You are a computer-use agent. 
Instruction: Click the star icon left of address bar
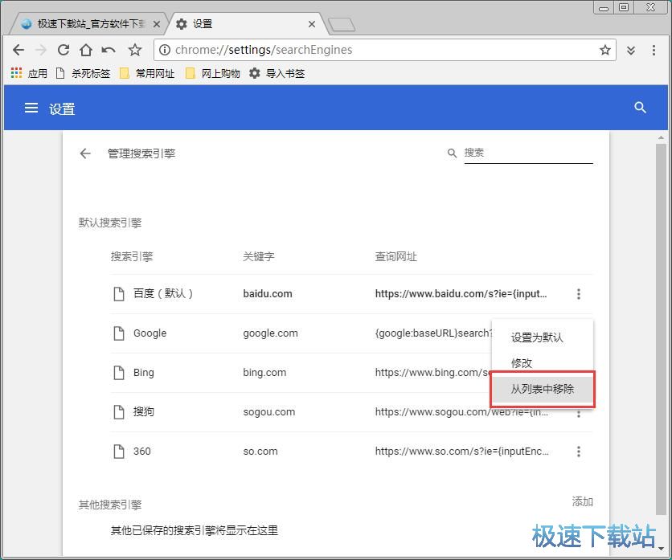pos(135,50)
